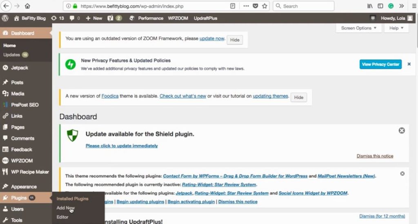Open the 13 updates icon in admin bar
This screenshot has height=224, width=418.
[58, 18]
